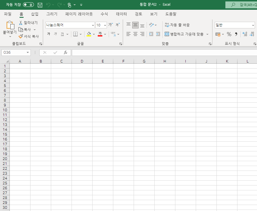The image size is (257, 211).
Task: Click the Decrease Font Size icon
Action: 118,25
